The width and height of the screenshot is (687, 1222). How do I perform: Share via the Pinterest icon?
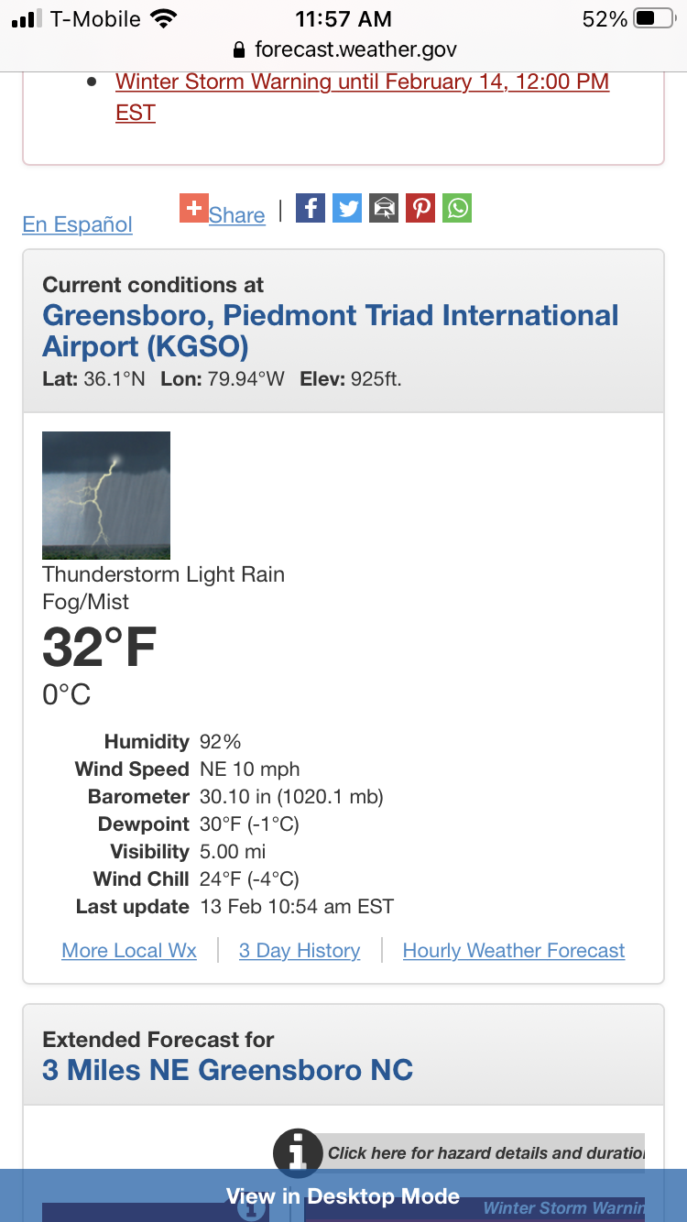click(420, 208)
